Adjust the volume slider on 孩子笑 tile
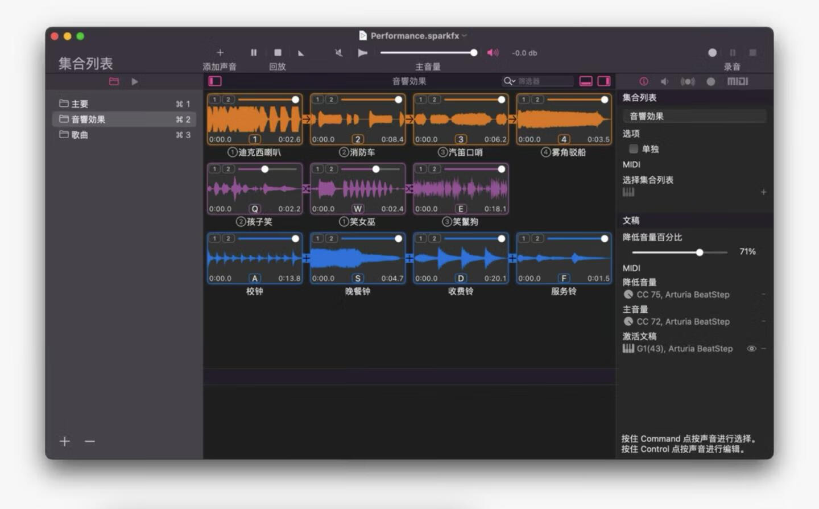Screen dimensions: 819x509 (268, 169)
